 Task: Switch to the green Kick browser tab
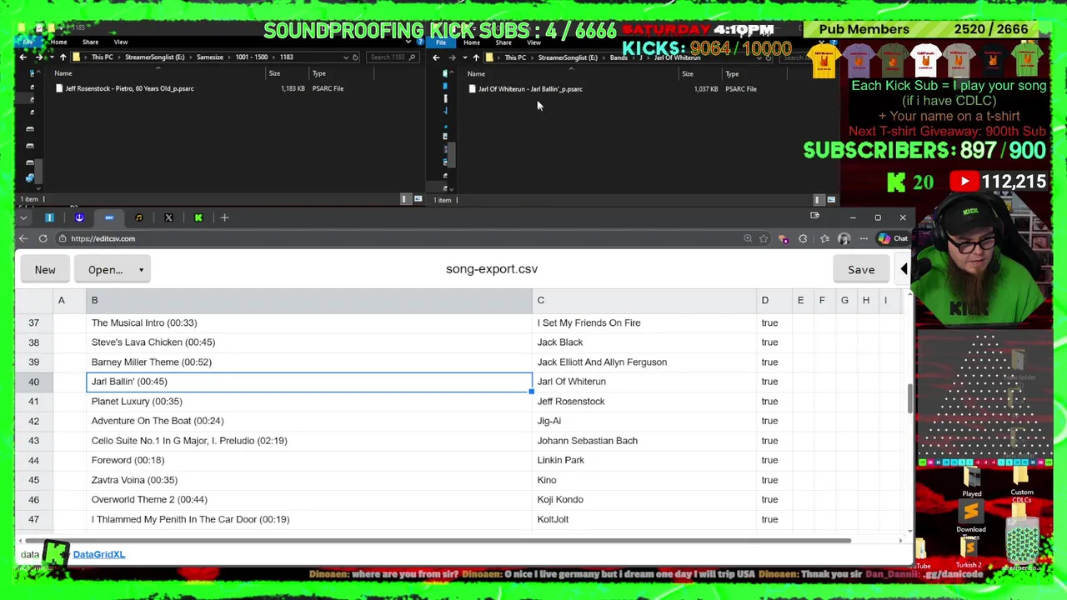[x=198, y=217]
